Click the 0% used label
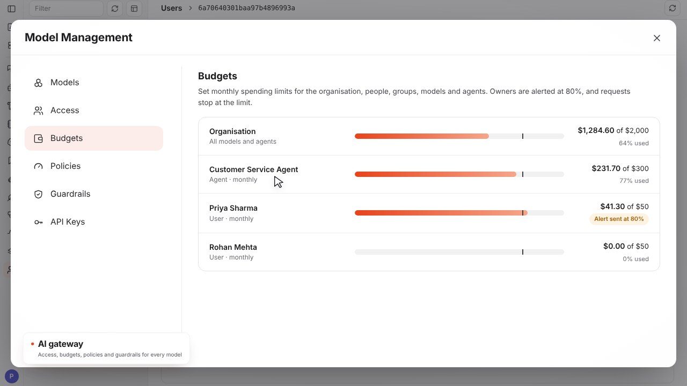Image resolution: width=687 pixels, height=386 pixels. [635, 259]
